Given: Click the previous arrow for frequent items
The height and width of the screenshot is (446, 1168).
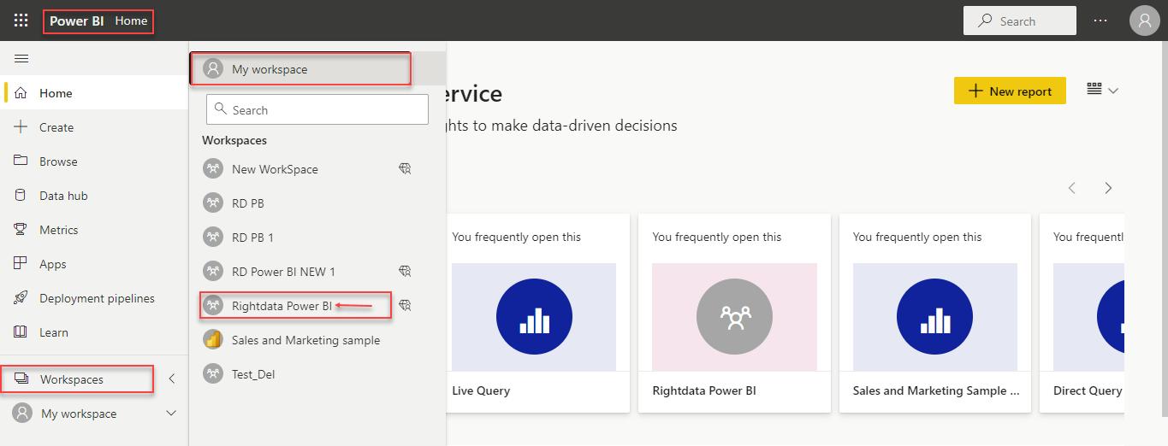Looking at the screenshot, I should 1072,188.
